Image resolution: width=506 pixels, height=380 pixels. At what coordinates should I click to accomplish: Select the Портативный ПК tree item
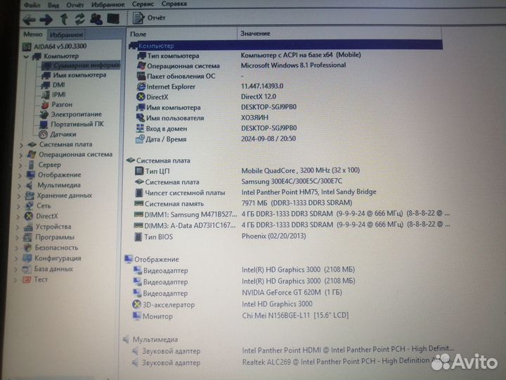[71, 124]
